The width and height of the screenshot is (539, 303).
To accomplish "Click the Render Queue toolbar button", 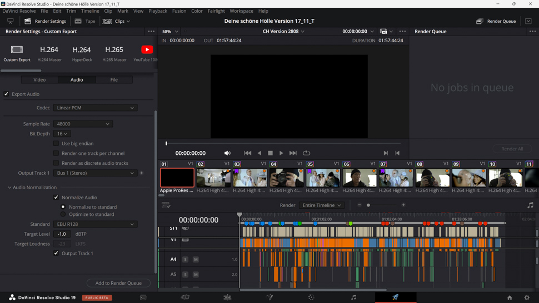I will pos(496,21).
